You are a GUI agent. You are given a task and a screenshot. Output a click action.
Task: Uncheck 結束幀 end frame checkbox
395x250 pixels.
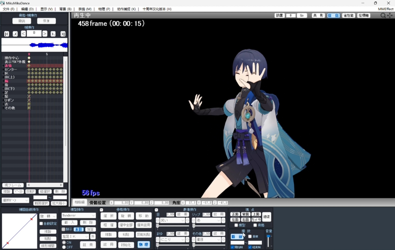(250, 247)
